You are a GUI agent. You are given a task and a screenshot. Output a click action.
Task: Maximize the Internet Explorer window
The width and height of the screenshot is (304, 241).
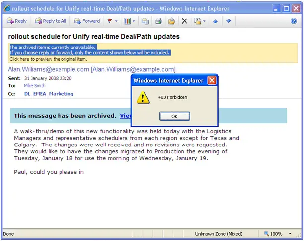tap(286, 8)
